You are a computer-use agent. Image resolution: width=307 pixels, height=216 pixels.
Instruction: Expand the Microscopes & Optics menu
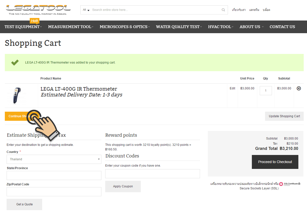(125, 27)
